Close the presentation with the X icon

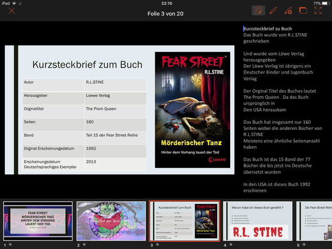click(x=12, y=11)
